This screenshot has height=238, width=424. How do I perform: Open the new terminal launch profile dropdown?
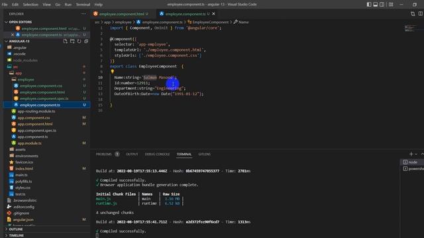(416, 154)
